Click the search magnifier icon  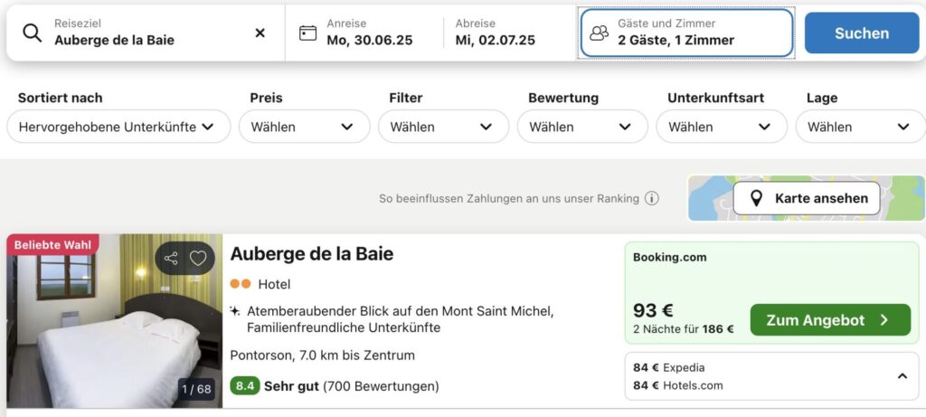(33, 33)
